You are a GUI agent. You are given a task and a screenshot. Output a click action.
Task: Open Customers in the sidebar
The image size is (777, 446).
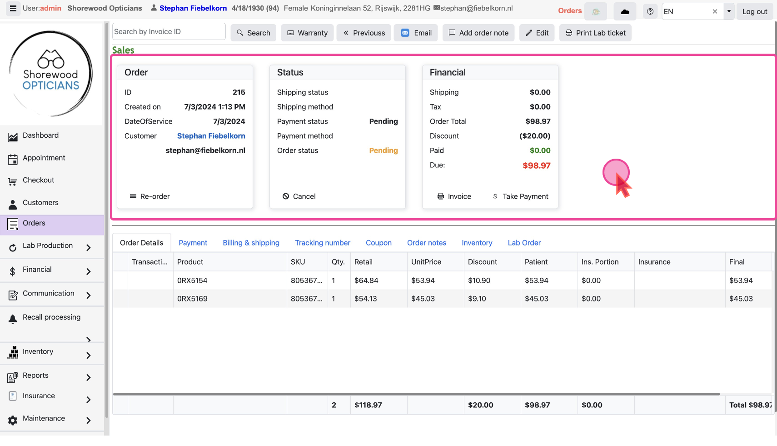click(x=40, y=203)
